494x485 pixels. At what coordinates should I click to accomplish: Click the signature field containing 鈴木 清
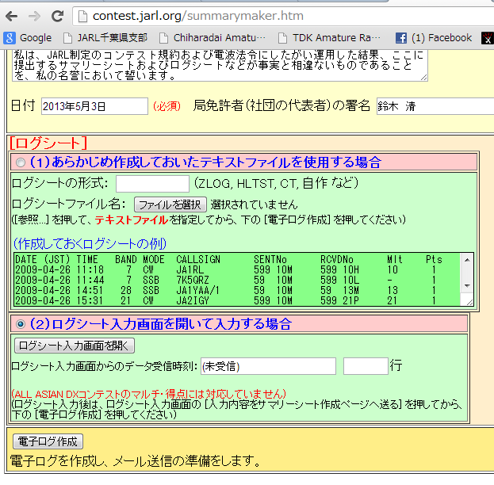click(x=435, y=106)
